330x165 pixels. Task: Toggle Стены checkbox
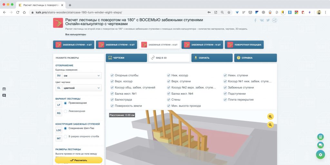[169, 100]
